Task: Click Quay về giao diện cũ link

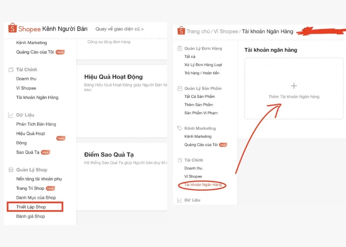Action: [x=120, y=29]
